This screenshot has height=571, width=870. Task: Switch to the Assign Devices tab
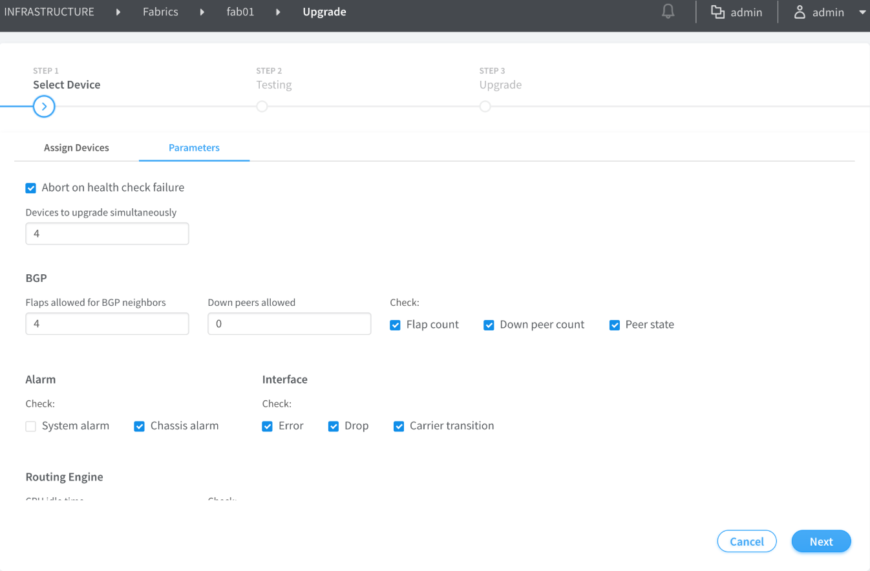point(76,147)
